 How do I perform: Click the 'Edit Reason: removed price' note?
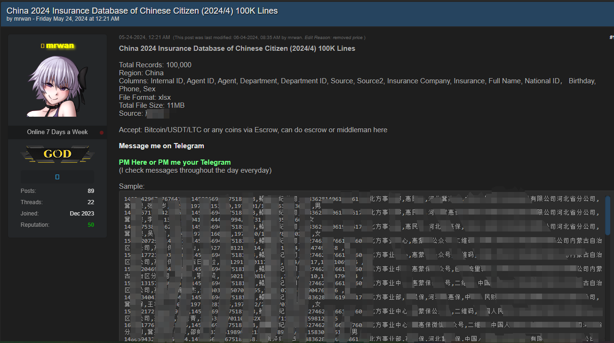coord(334,38)
